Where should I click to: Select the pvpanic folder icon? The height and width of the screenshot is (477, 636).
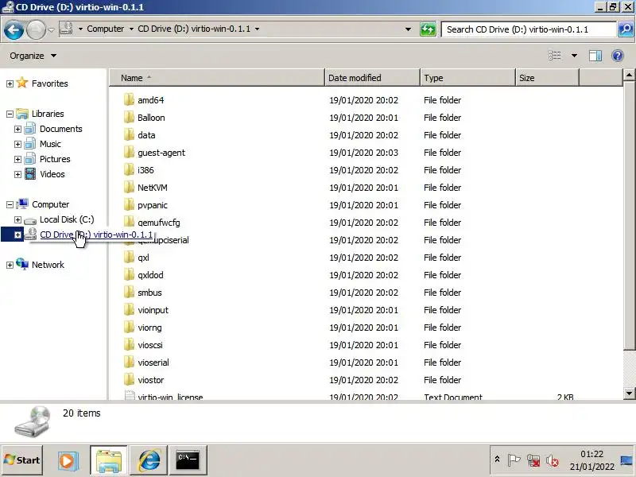coord(129,204)
